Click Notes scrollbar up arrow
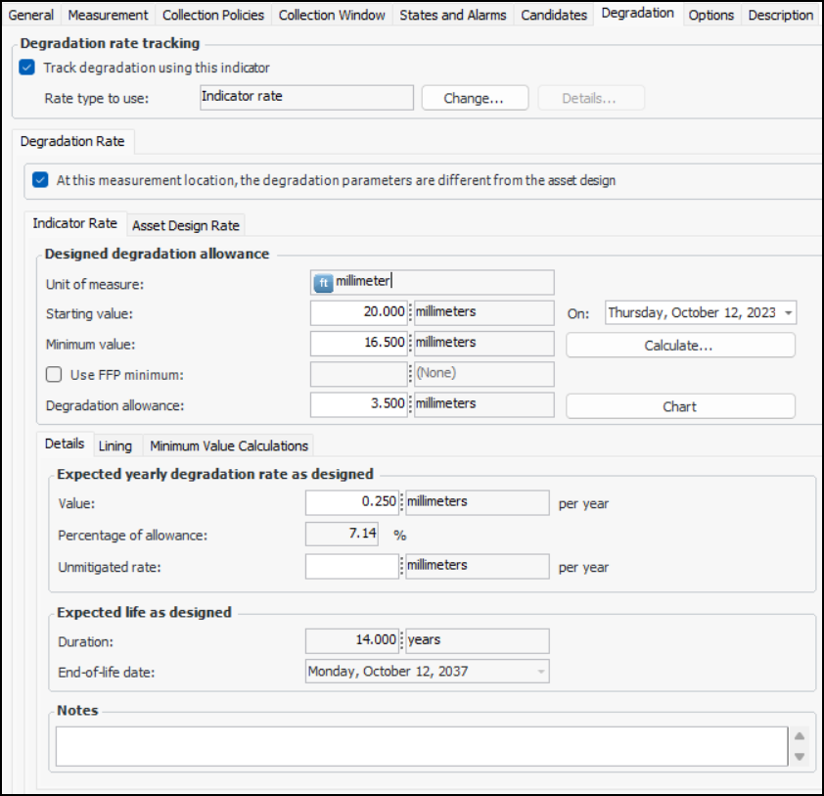Viewport: 824px width, 796px height. (x=800, y=736)
